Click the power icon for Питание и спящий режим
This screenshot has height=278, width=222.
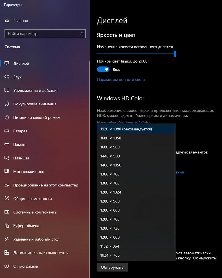tap(7, 117)
